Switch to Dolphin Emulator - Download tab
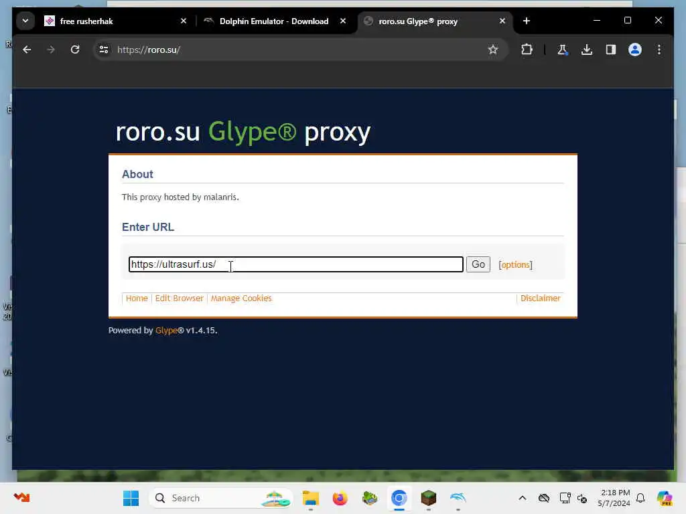Image resolution: width=686 pixels, height=514 pixels. [x=274, y=21]
